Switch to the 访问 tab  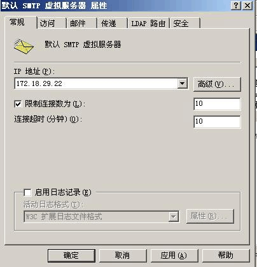click(52, 23)
